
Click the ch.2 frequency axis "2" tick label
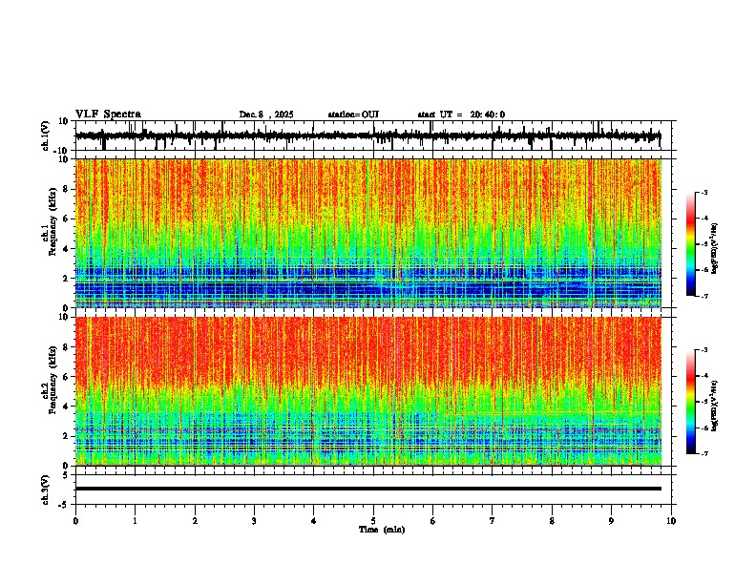pyautogui.click(x=67, y=436)
